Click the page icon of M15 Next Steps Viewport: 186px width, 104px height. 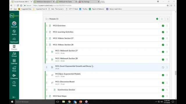(50, 96)
